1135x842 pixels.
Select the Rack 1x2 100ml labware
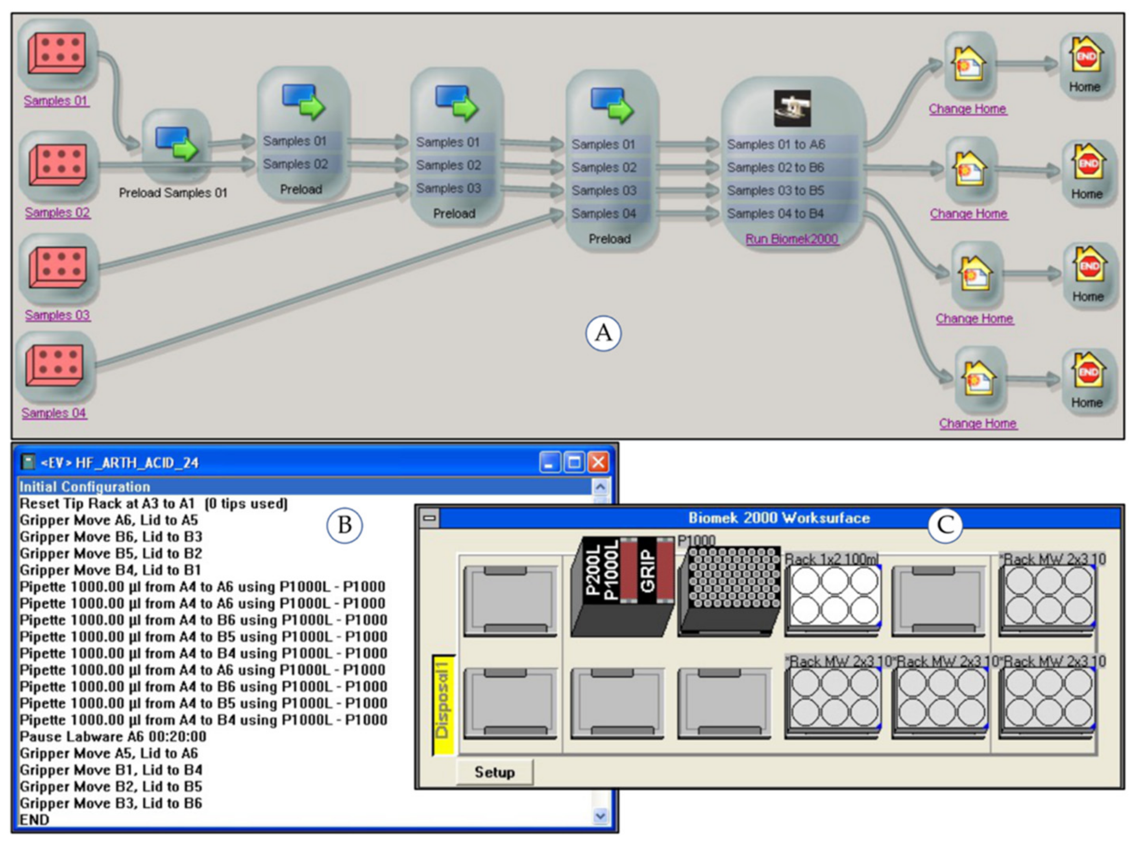pos(834,596)
